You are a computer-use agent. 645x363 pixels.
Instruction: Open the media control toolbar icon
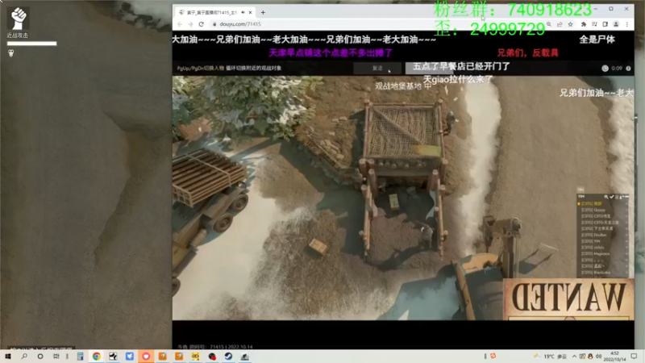tap(594, 24)
